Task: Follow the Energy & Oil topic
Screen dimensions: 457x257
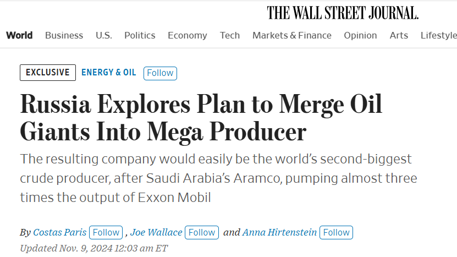Action: 160,73
